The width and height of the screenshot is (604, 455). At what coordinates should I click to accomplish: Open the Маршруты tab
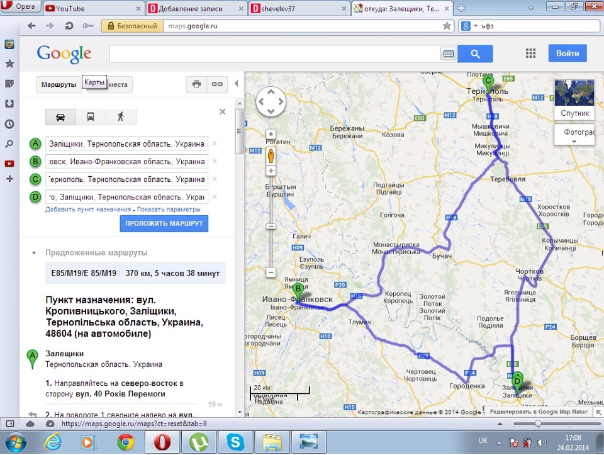coord(59,84)
